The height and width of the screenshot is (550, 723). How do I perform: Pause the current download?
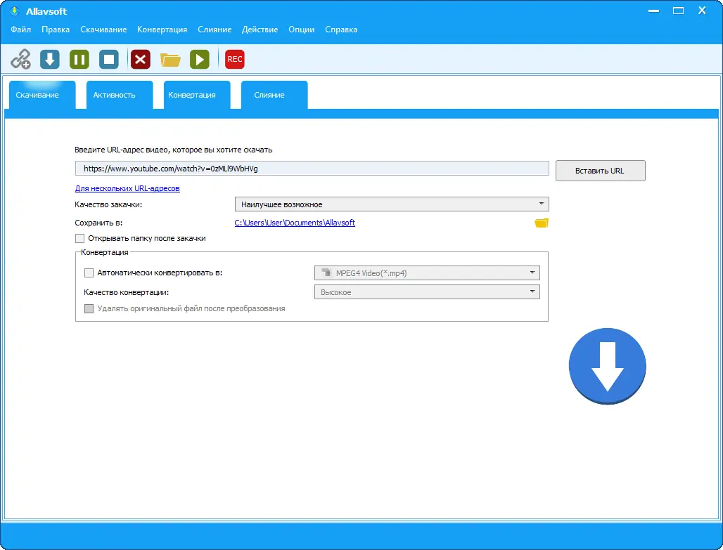coord(79,59)
